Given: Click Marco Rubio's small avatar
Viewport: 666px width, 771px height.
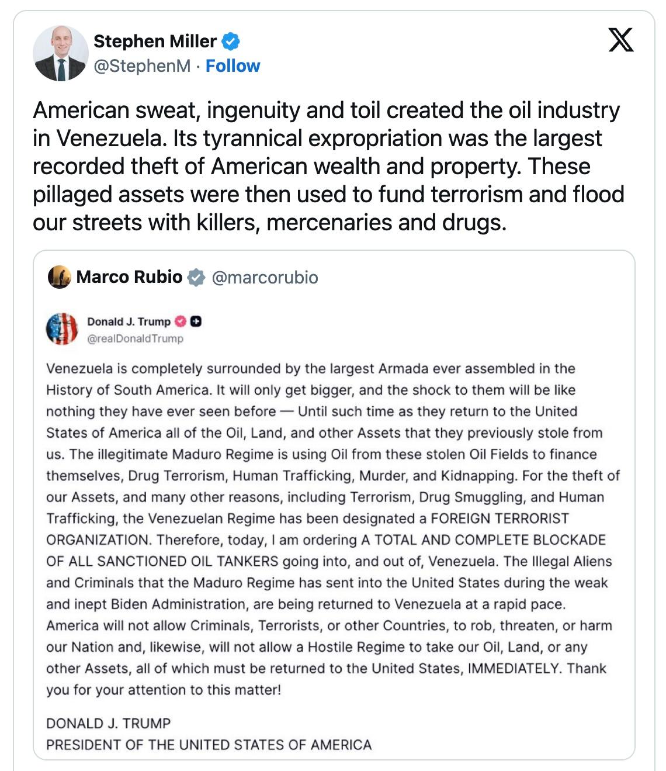Looking at the screenshot, I should [x=60, y=277].
